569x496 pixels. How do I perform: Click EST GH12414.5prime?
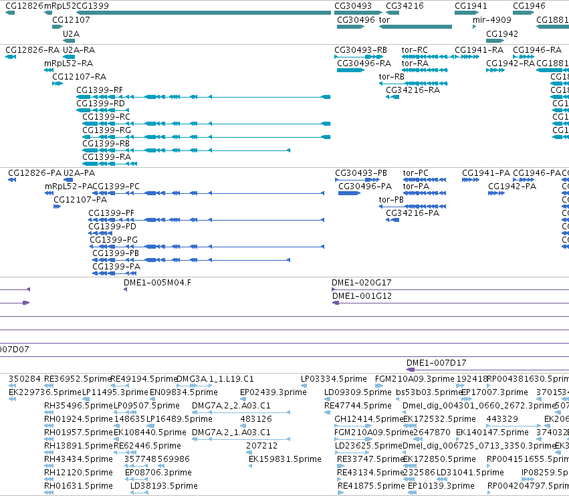353,426
